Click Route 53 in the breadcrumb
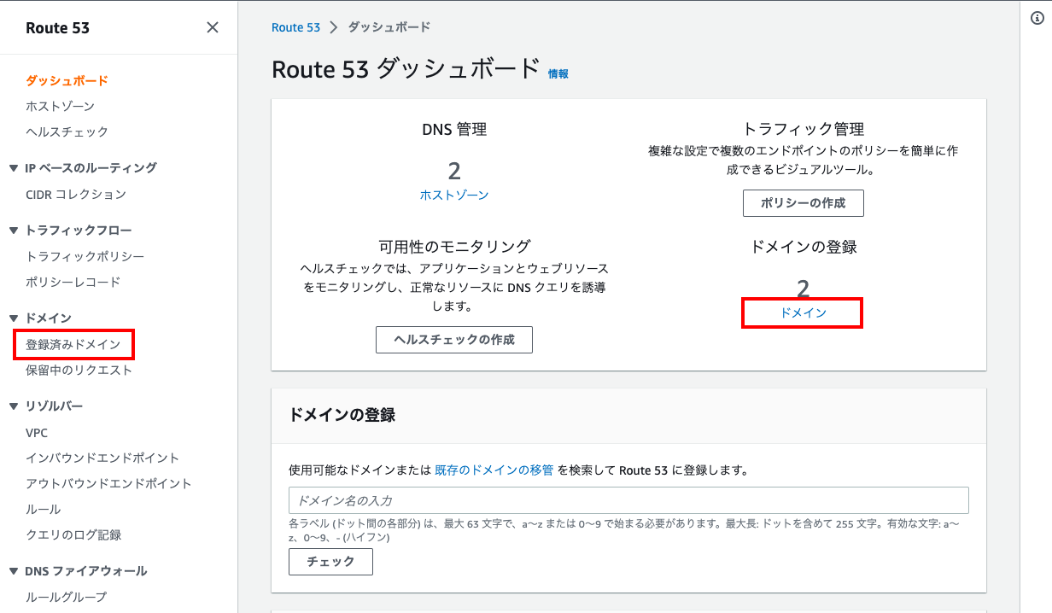 295,27
